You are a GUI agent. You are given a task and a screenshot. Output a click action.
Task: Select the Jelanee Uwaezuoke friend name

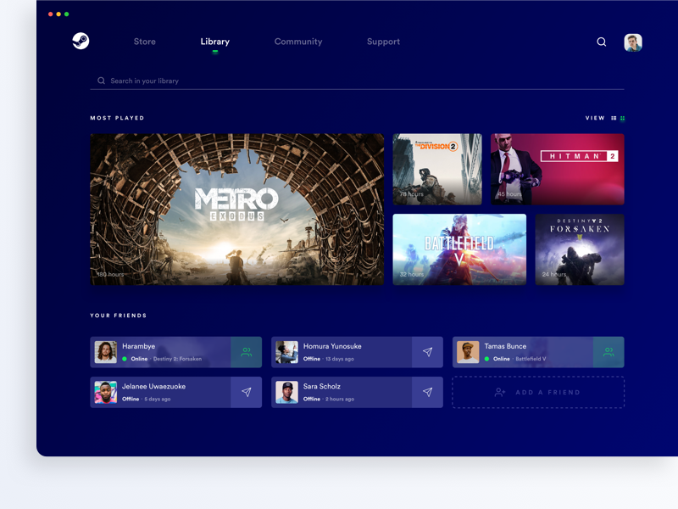[x=153, y=387]
